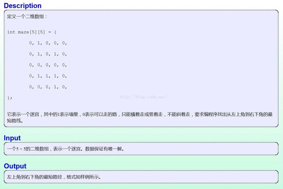This screenshot has width=283, height=189.
Task: Click the line 'int maze[5][5] = {'
Action: [32, 32]
